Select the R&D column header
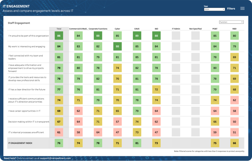The height and width of the screenshot is (161, 252). 234,29
